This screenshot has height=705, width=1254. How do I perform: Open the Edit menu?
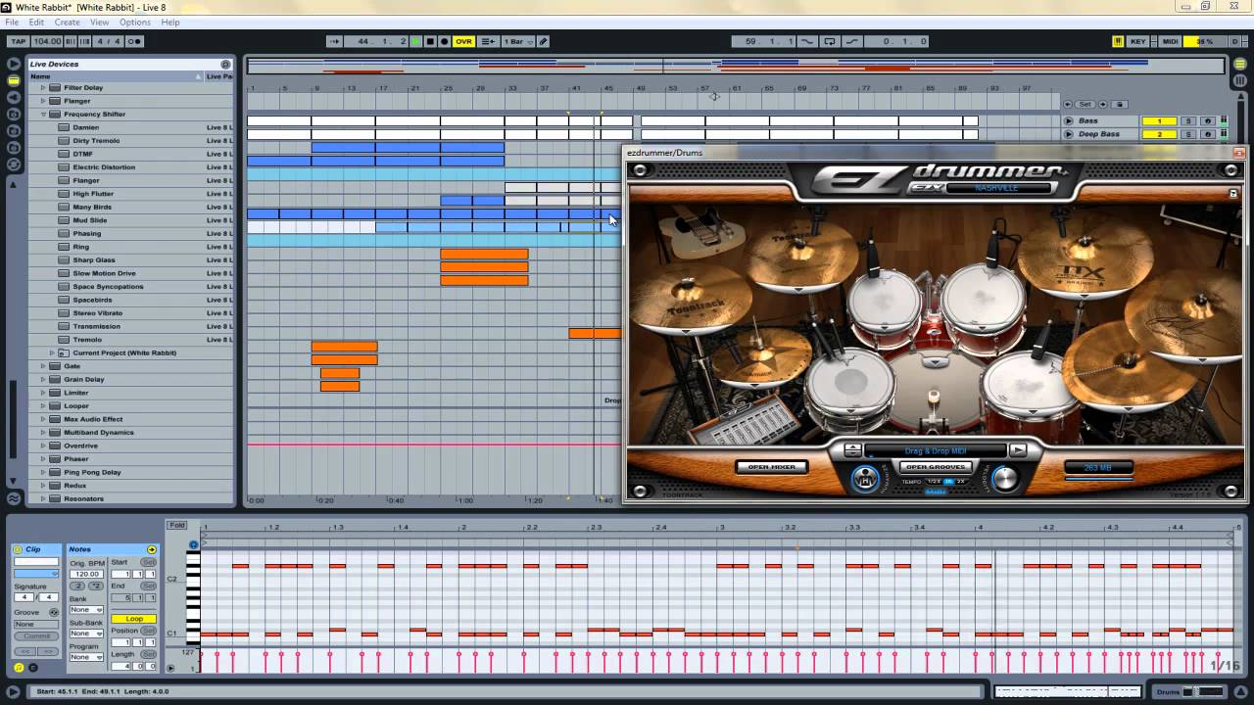[x=36, y=22]
